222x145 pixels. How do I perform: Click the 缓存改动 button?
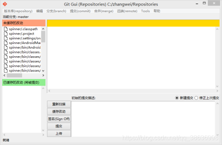[59, 112]
